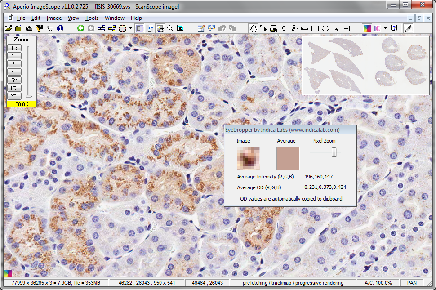Toggle the thumbnail overview window button

(160, 28)
